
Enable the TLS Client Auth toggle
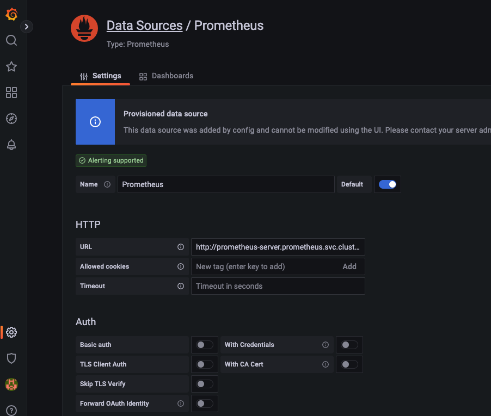tap(205, 364)
